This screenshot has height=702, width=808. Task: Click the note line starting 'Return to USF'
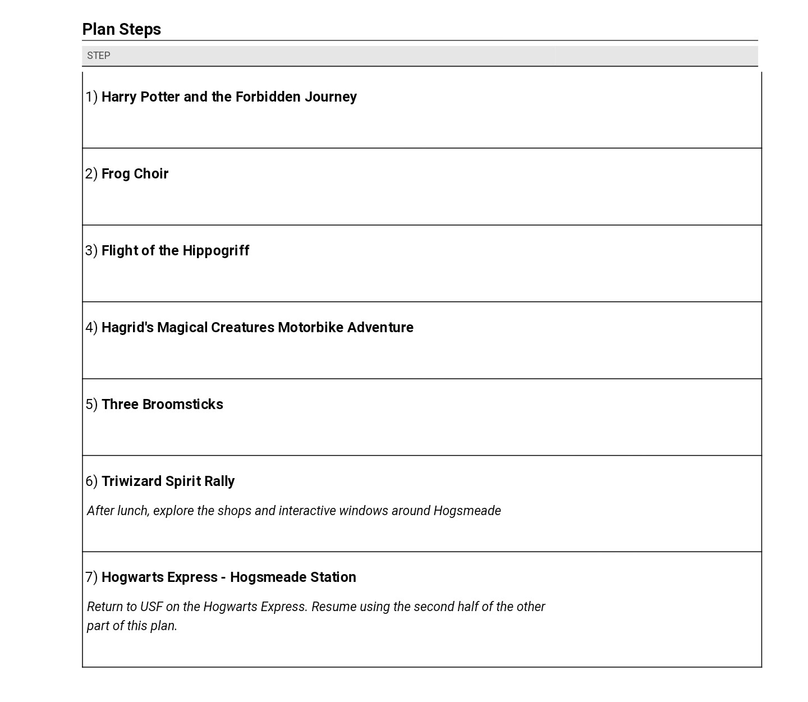click(x=316, y=607)
